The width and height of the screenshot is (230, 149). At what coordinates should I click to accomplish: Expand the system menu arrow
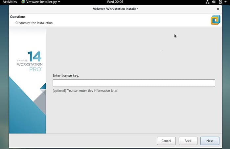(x=225, y=2)
